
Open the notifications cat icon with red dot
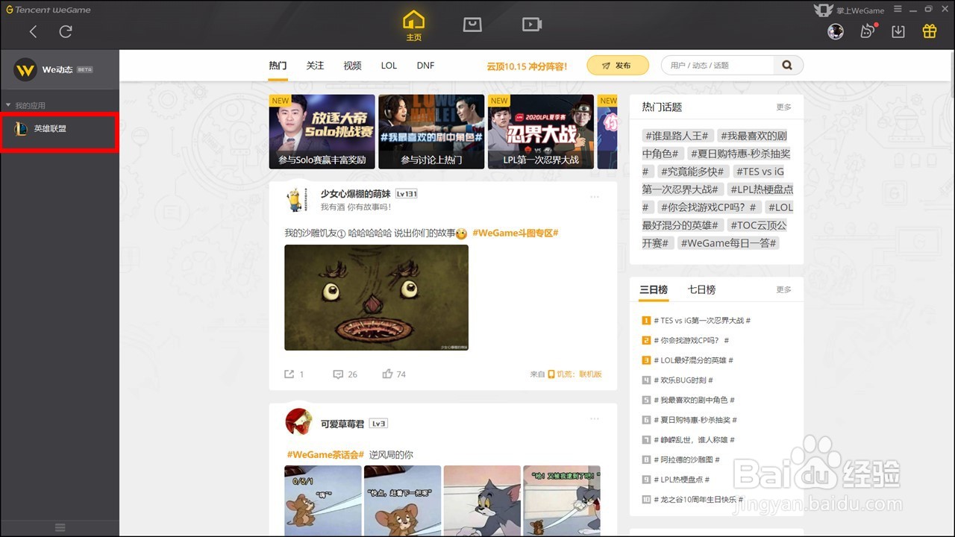(x=866, y=31)
